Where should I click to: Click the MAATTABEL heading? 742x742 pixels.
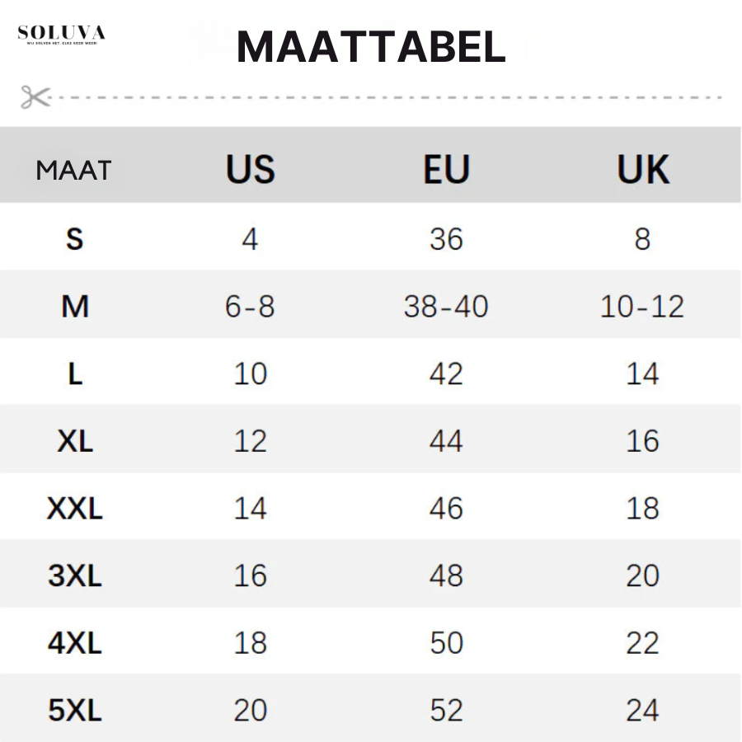point(372,46)
